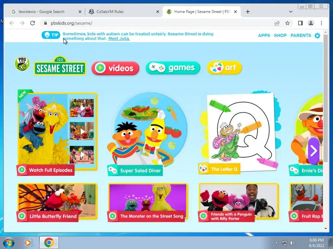Open the PARENTS menu link

coord(301,35)
